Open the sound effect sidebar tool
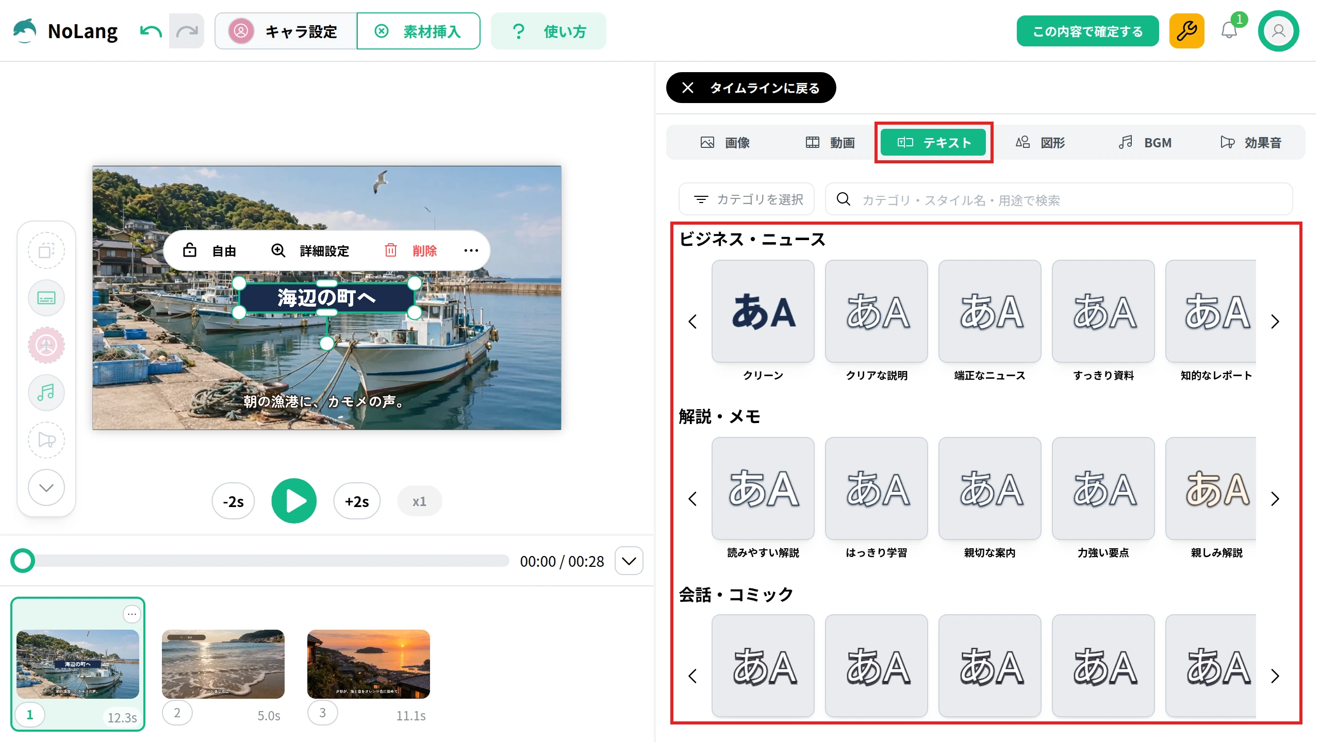Image resolution: width=1320 pixels, height=742 pixels. (46, 440)
